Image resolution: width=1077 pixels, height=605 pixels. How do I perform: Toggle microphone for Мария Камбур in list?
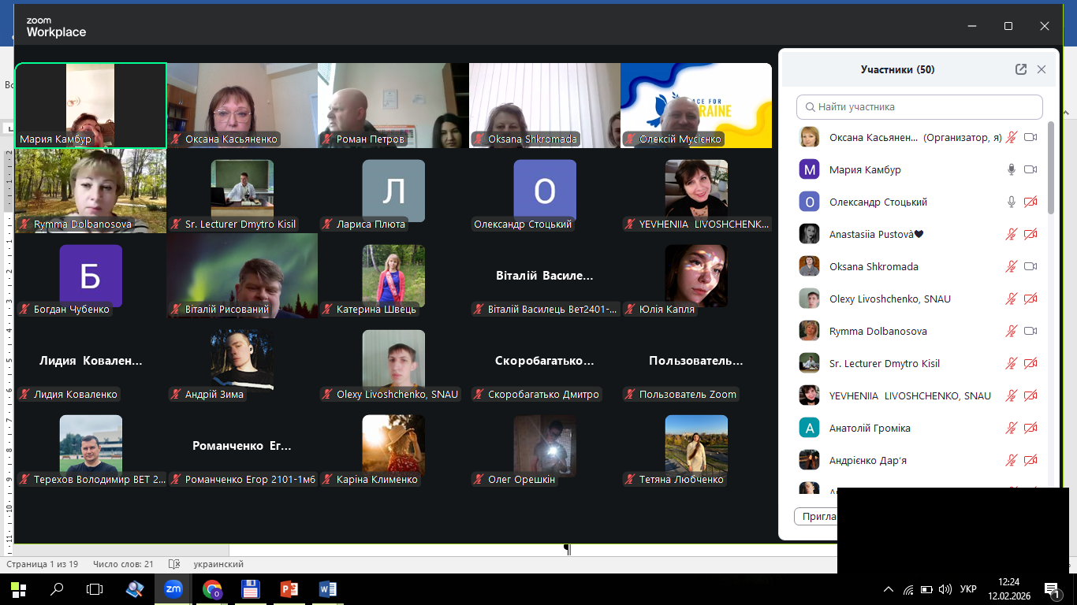pos(1012,169)
